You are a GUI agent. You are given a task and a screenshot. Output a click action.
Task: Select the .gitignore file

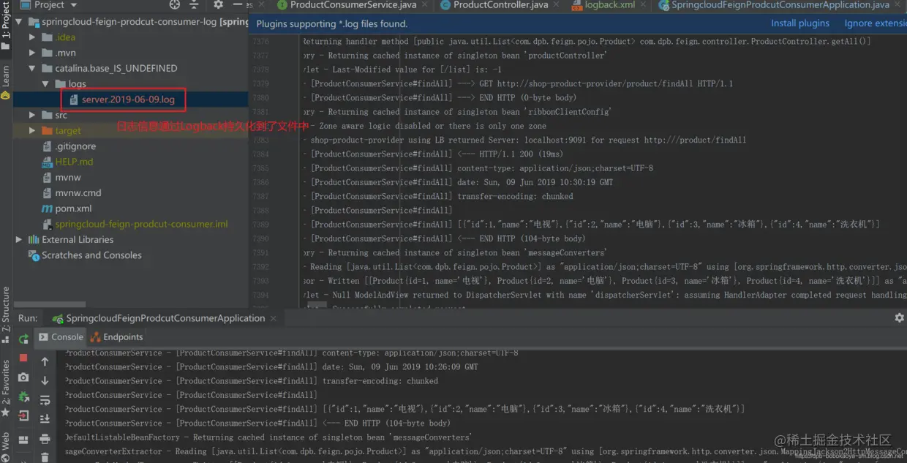click(x=69, y=146)
